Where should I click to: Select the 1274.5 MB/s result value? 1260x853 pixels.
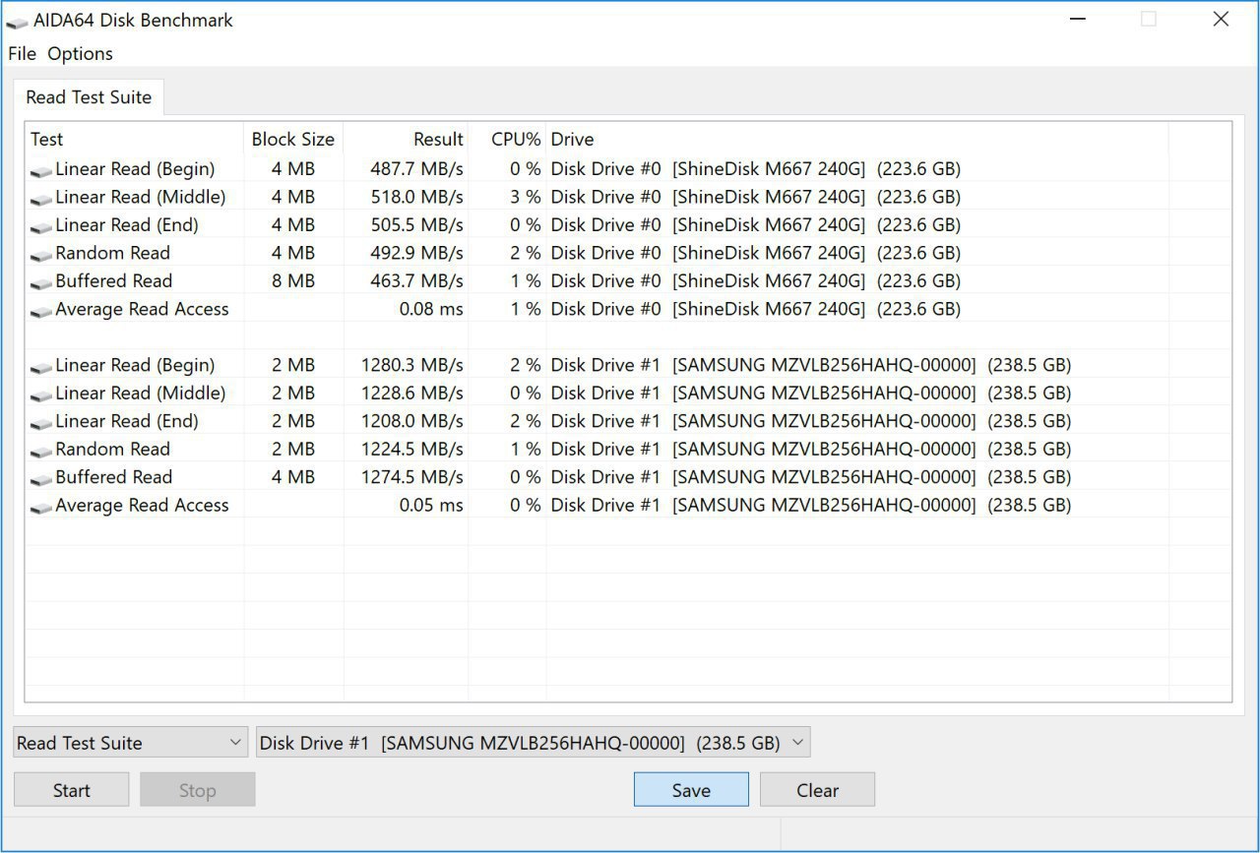411,477
